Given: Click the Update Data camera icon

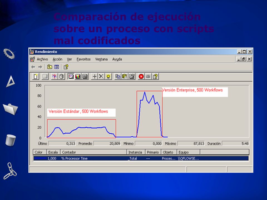Looking at the screenshot, I should 148,77.
